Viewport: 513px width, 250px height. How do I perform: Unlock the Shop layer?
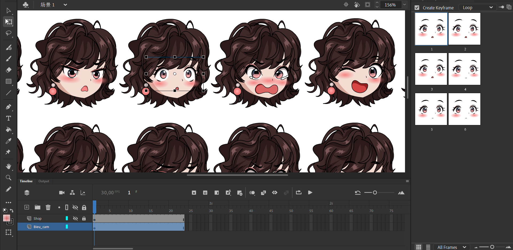coord(84,219)
